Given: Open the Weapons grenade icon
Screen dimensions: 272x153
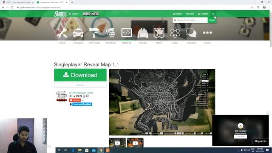Looking at the screenshot, I should (110, 33).
